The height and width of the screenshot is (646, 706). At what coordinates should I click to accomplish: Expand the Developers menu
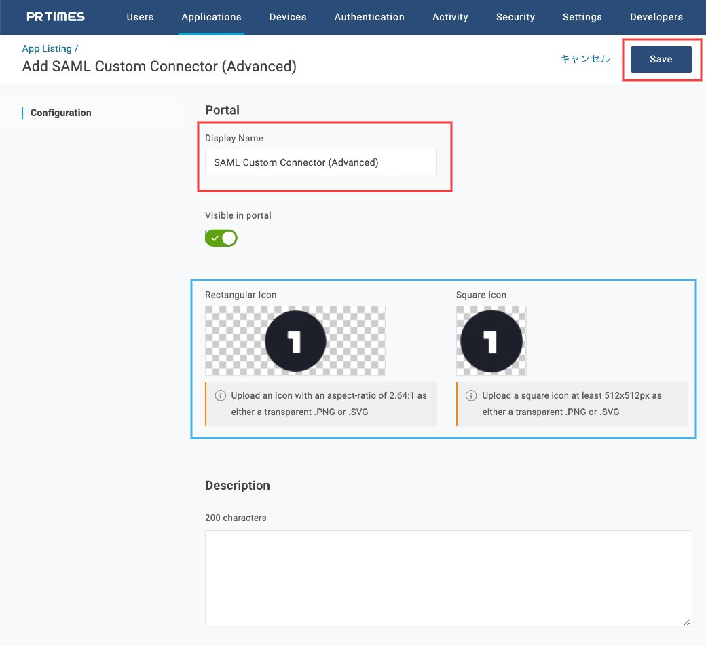656,17
